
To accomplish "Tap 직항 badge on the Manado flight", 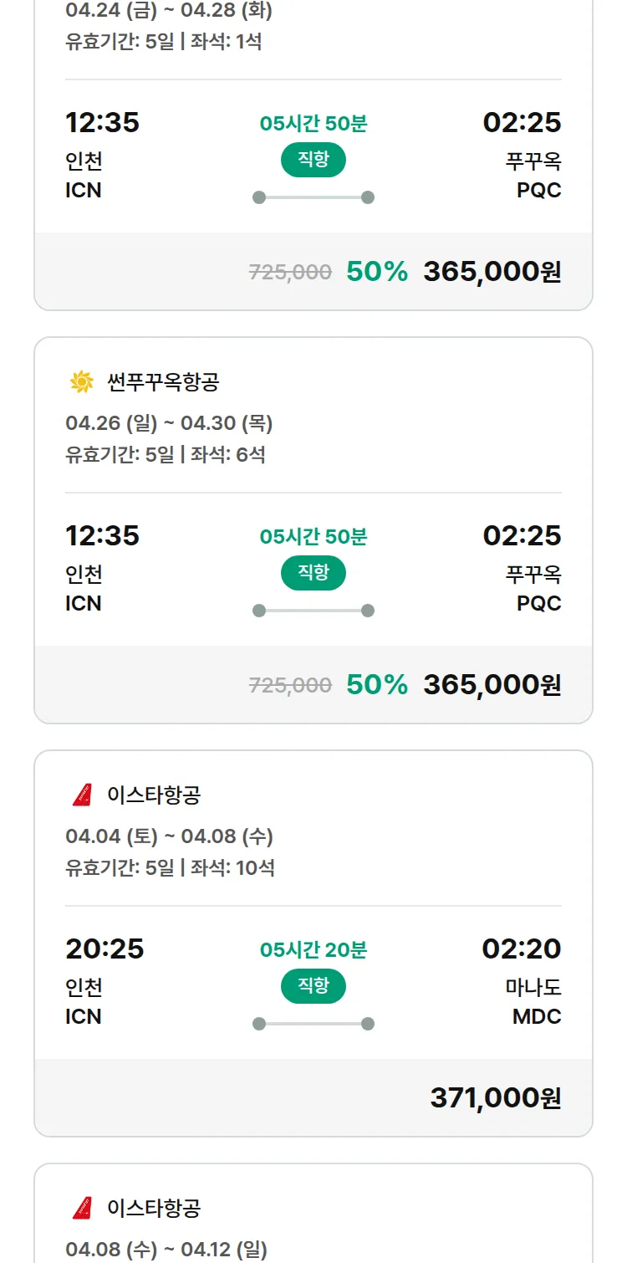I will tap(313, 986).
